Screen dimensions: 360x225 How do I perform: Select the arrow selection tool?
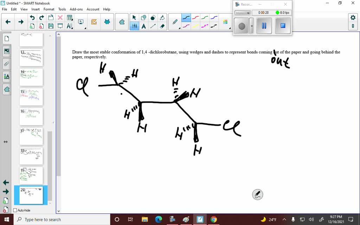tap(134, 17)
